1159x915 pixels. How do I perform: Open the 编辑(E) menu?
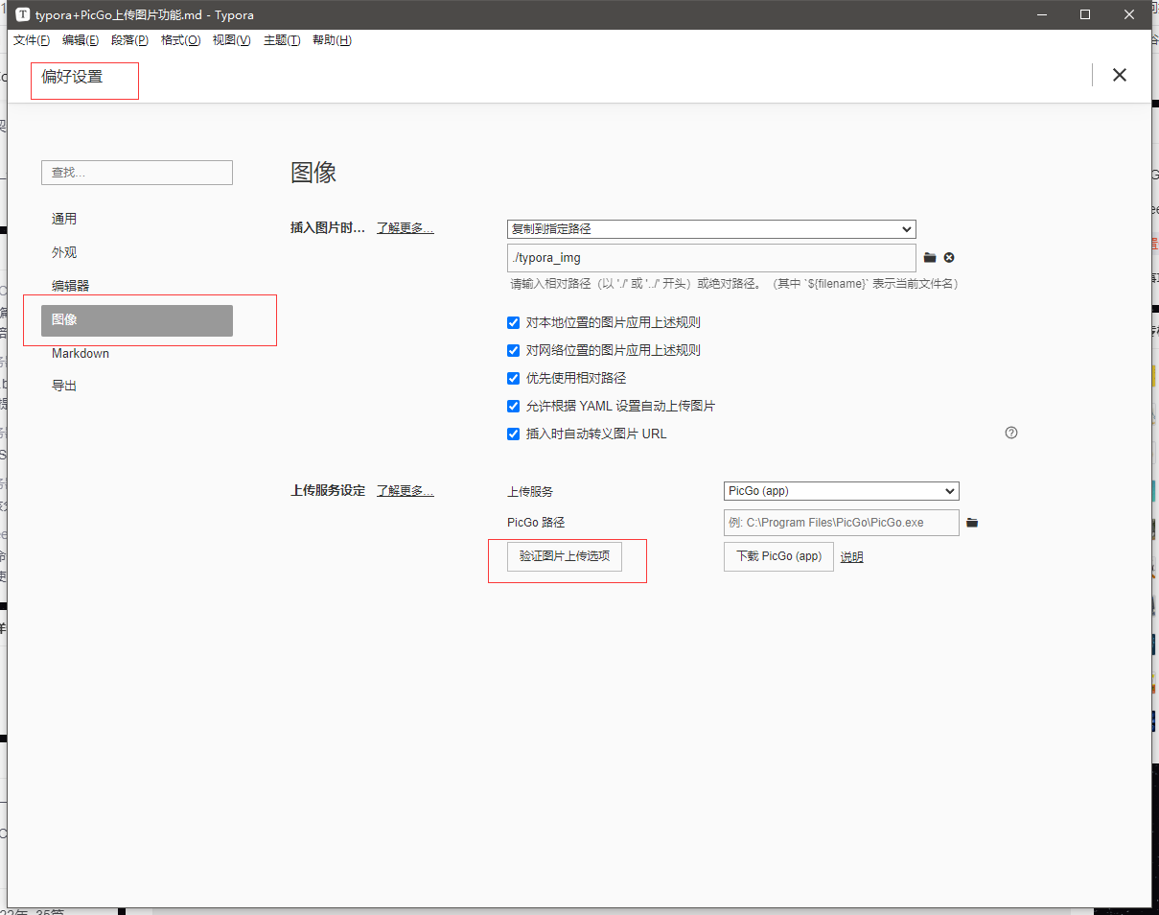pos(81,40)
